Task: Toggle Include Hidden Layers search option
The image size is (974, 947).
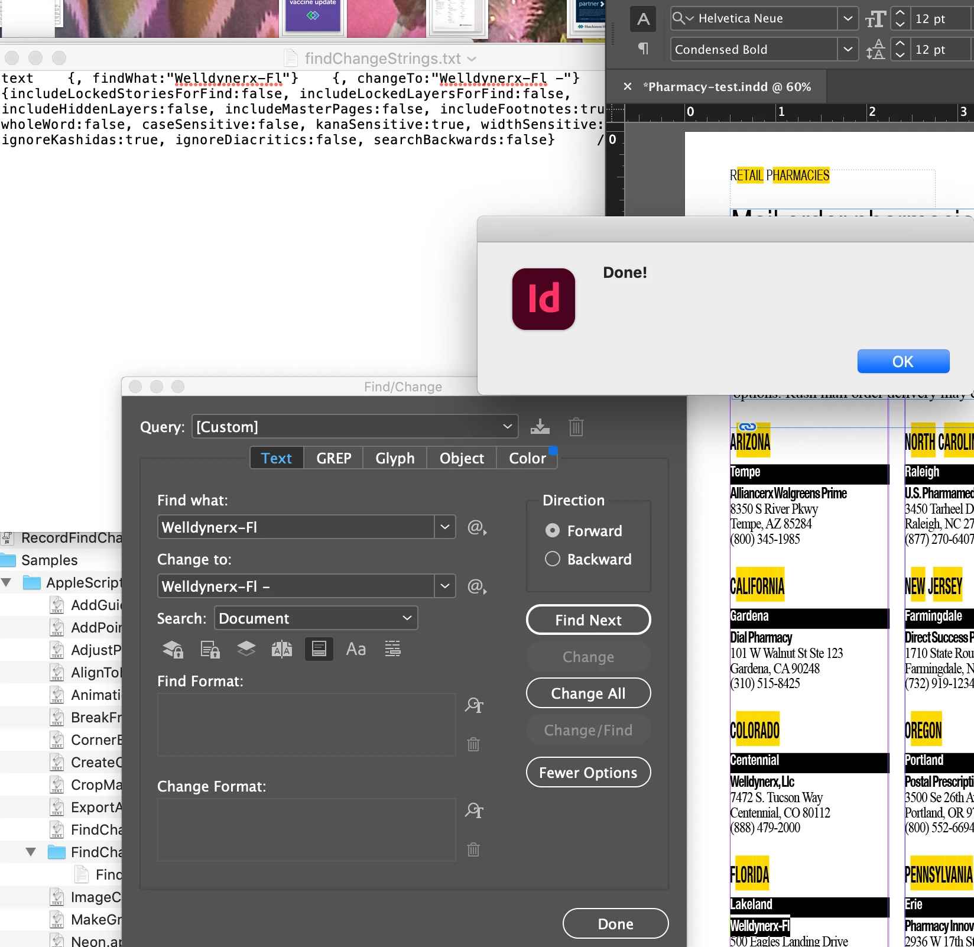Action: 246,649
